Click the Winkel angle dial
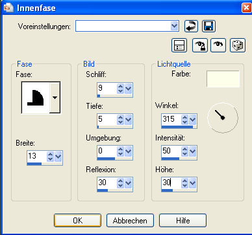Screen dimensions: 252x235 (x=223, y=118)
